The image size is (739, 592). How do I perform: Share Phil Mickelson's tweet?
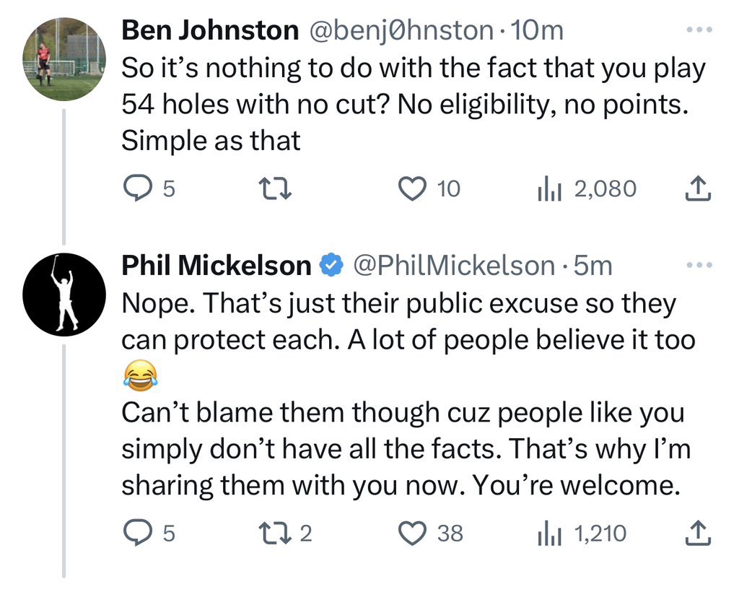point(697,534)
